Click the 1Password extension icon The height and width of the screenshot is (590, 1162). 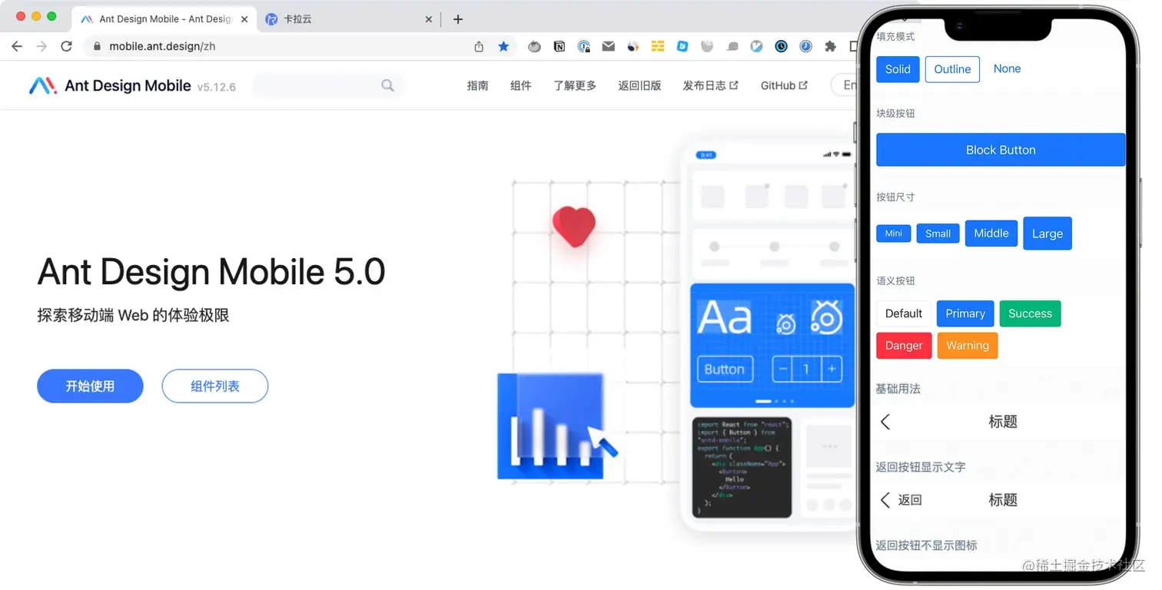(x=584, y=46)
